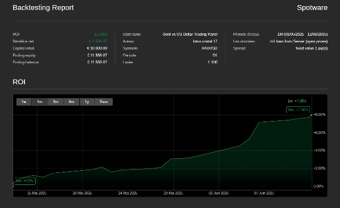Click the Capital initial value € 10 000.00

(x=97, y=48)
